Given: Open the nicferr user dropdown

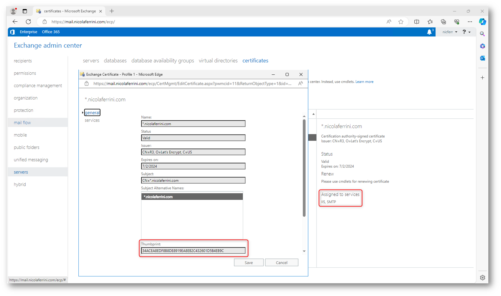Looking at the screenshot, I should [x=450, y=32].
